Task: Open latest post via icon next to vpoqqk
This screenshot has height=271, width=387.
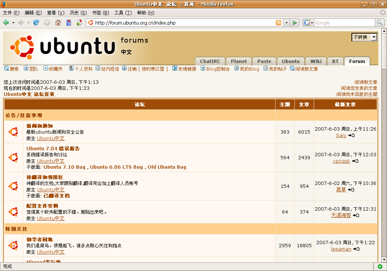Action: point(355,161)
